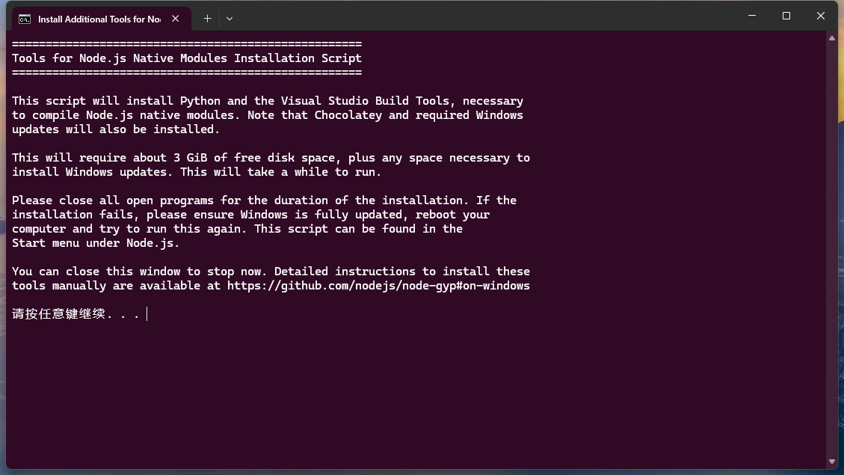Click empty terminal area below the prompt
This screenshot has width=844, height=475.
[414, 393]
